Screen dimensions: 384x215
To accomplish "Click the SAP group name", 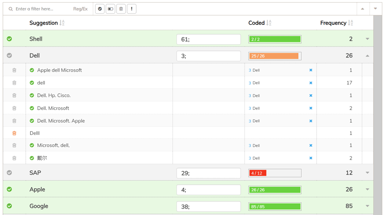I will [x=35, y=173].
